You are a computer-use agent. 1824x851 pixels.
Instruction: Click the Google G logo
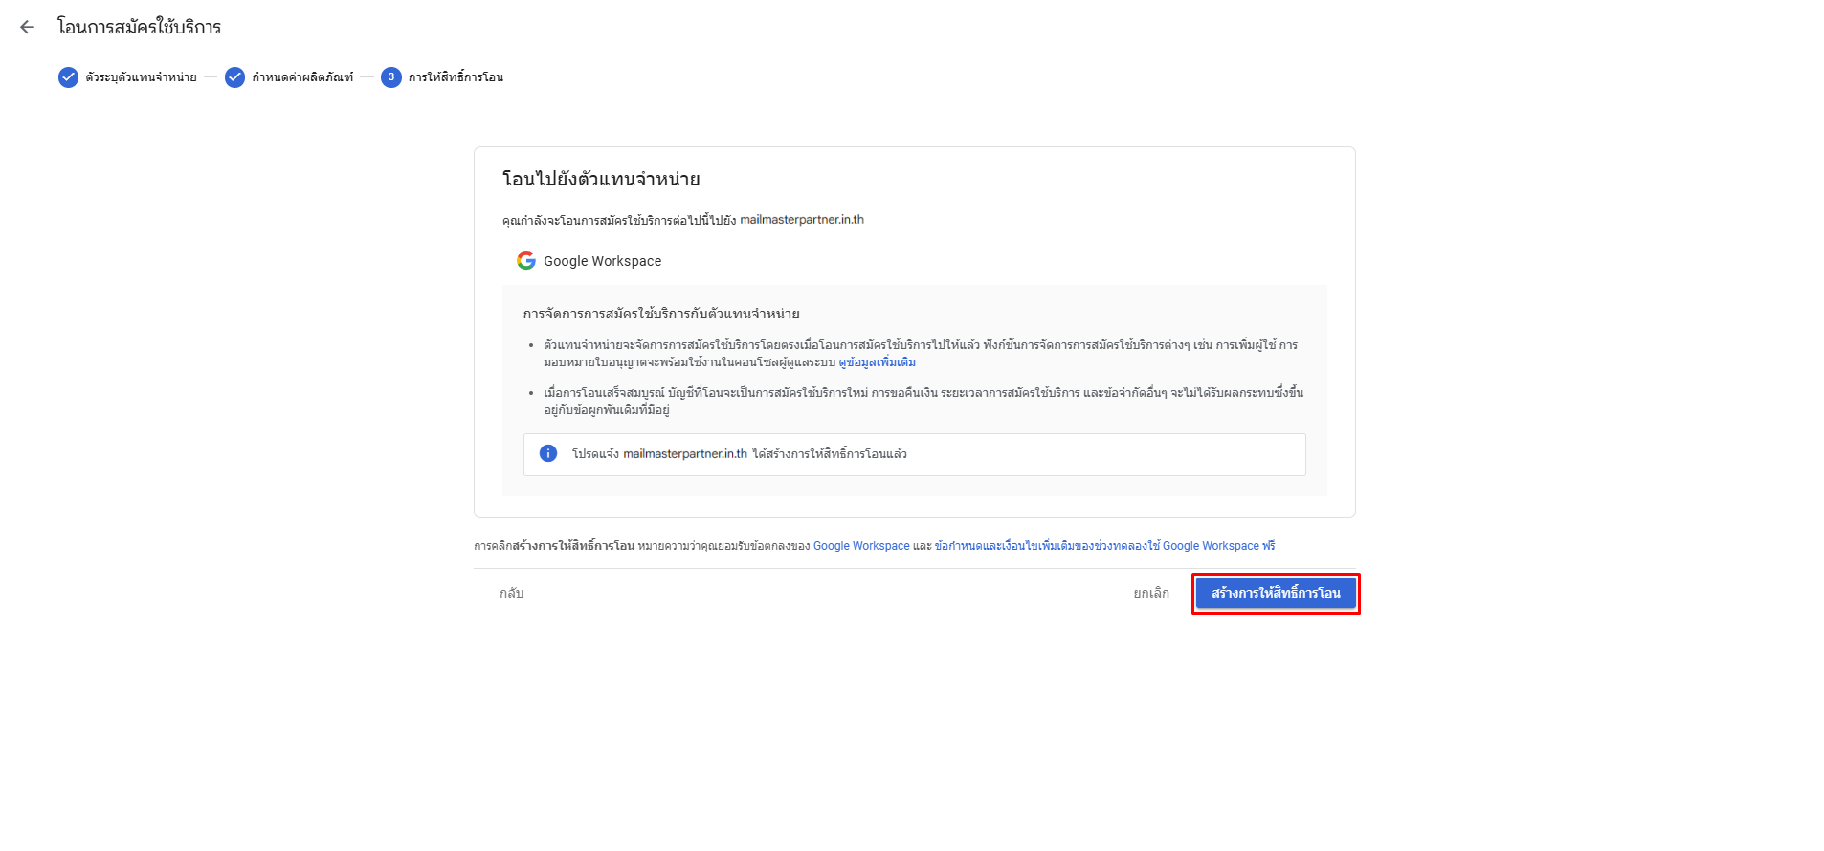(526, 261)
